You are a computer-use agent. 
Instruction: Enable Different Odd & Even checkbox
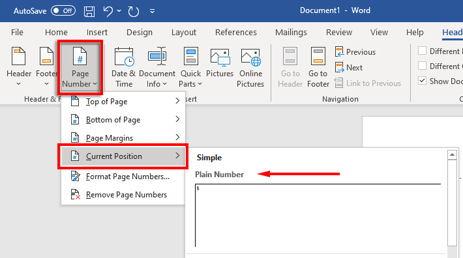coord(423,65)
